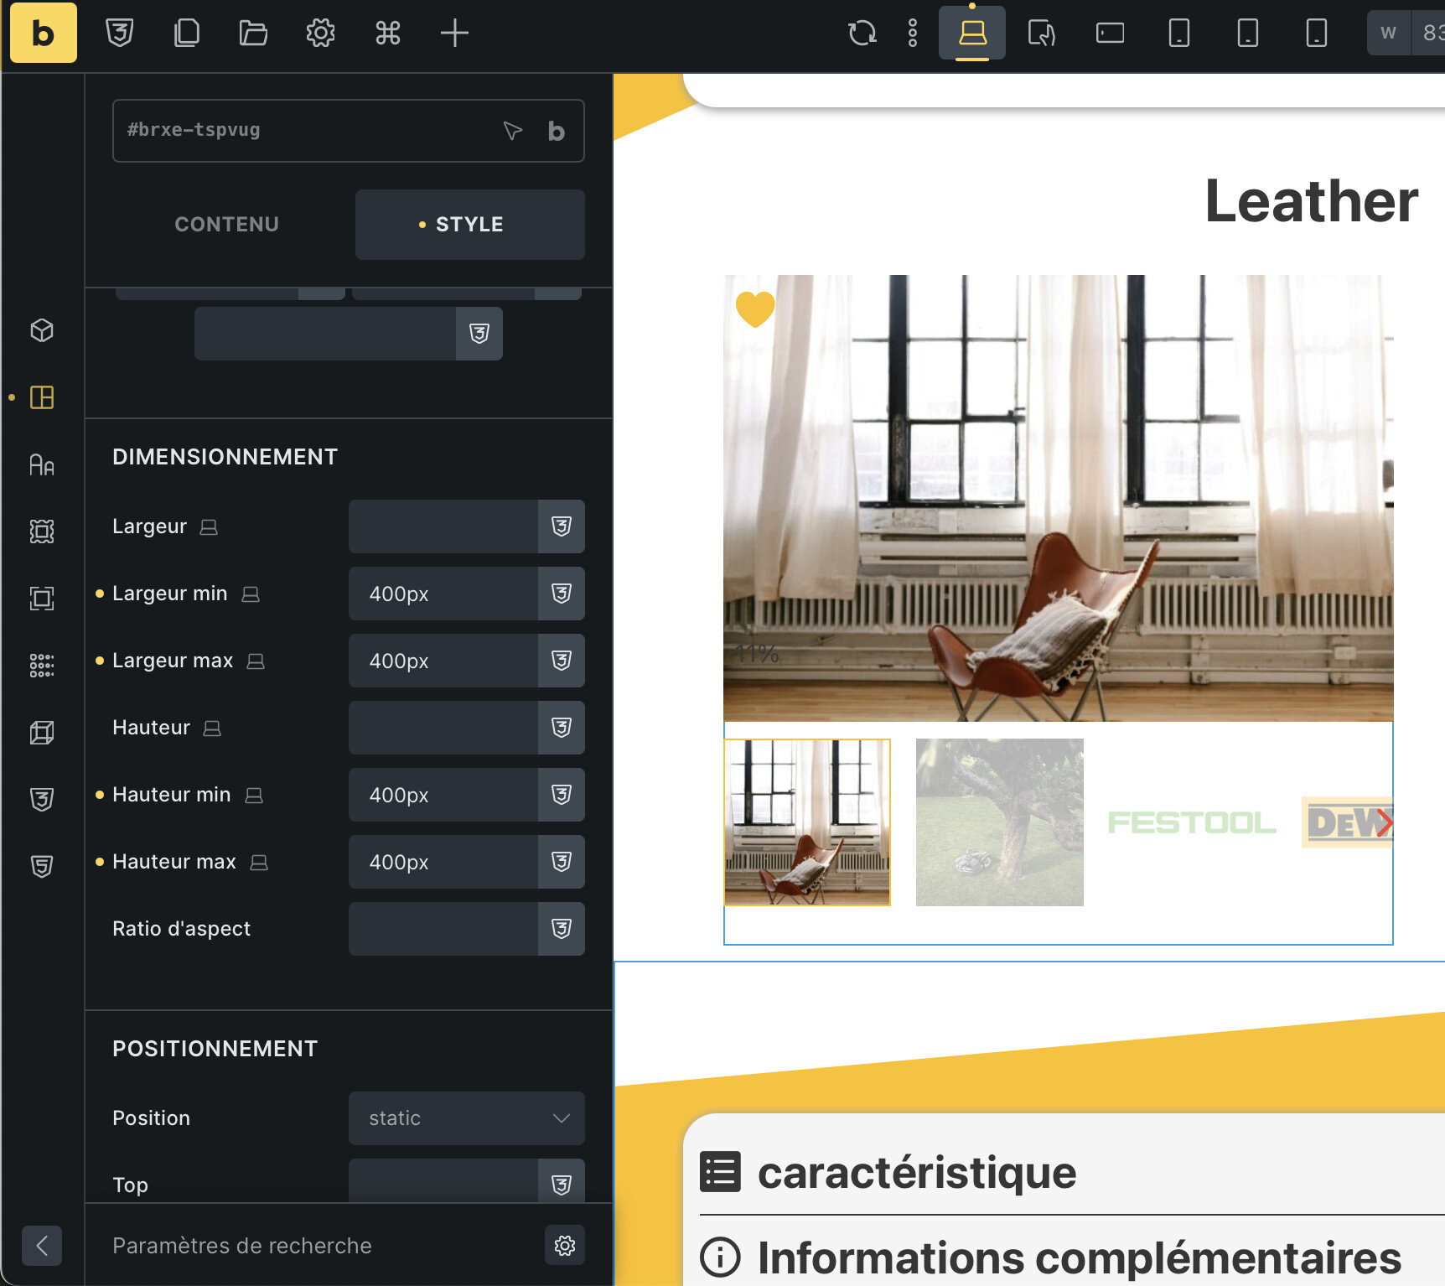Click the yellow heart wishlist icon
Screen dimensions: 1445x1286
click(x=755, y=309)
